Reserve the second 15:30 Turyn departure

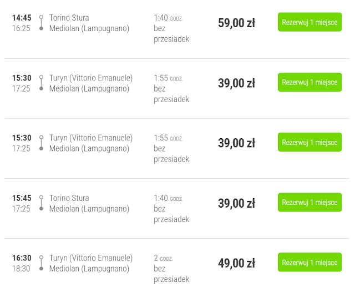[310, 142]
